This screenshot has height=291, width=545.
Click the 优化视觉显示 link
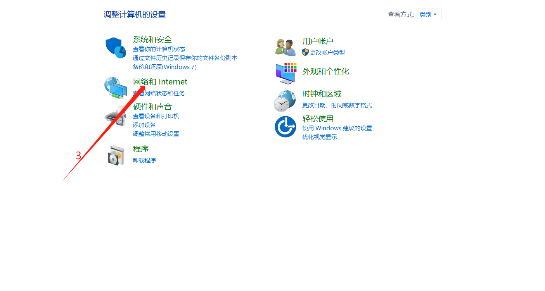(x=320, y=137)
